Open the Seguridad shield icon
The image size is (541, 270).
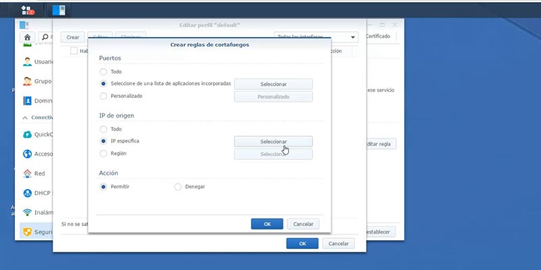(x=27, y=232)
